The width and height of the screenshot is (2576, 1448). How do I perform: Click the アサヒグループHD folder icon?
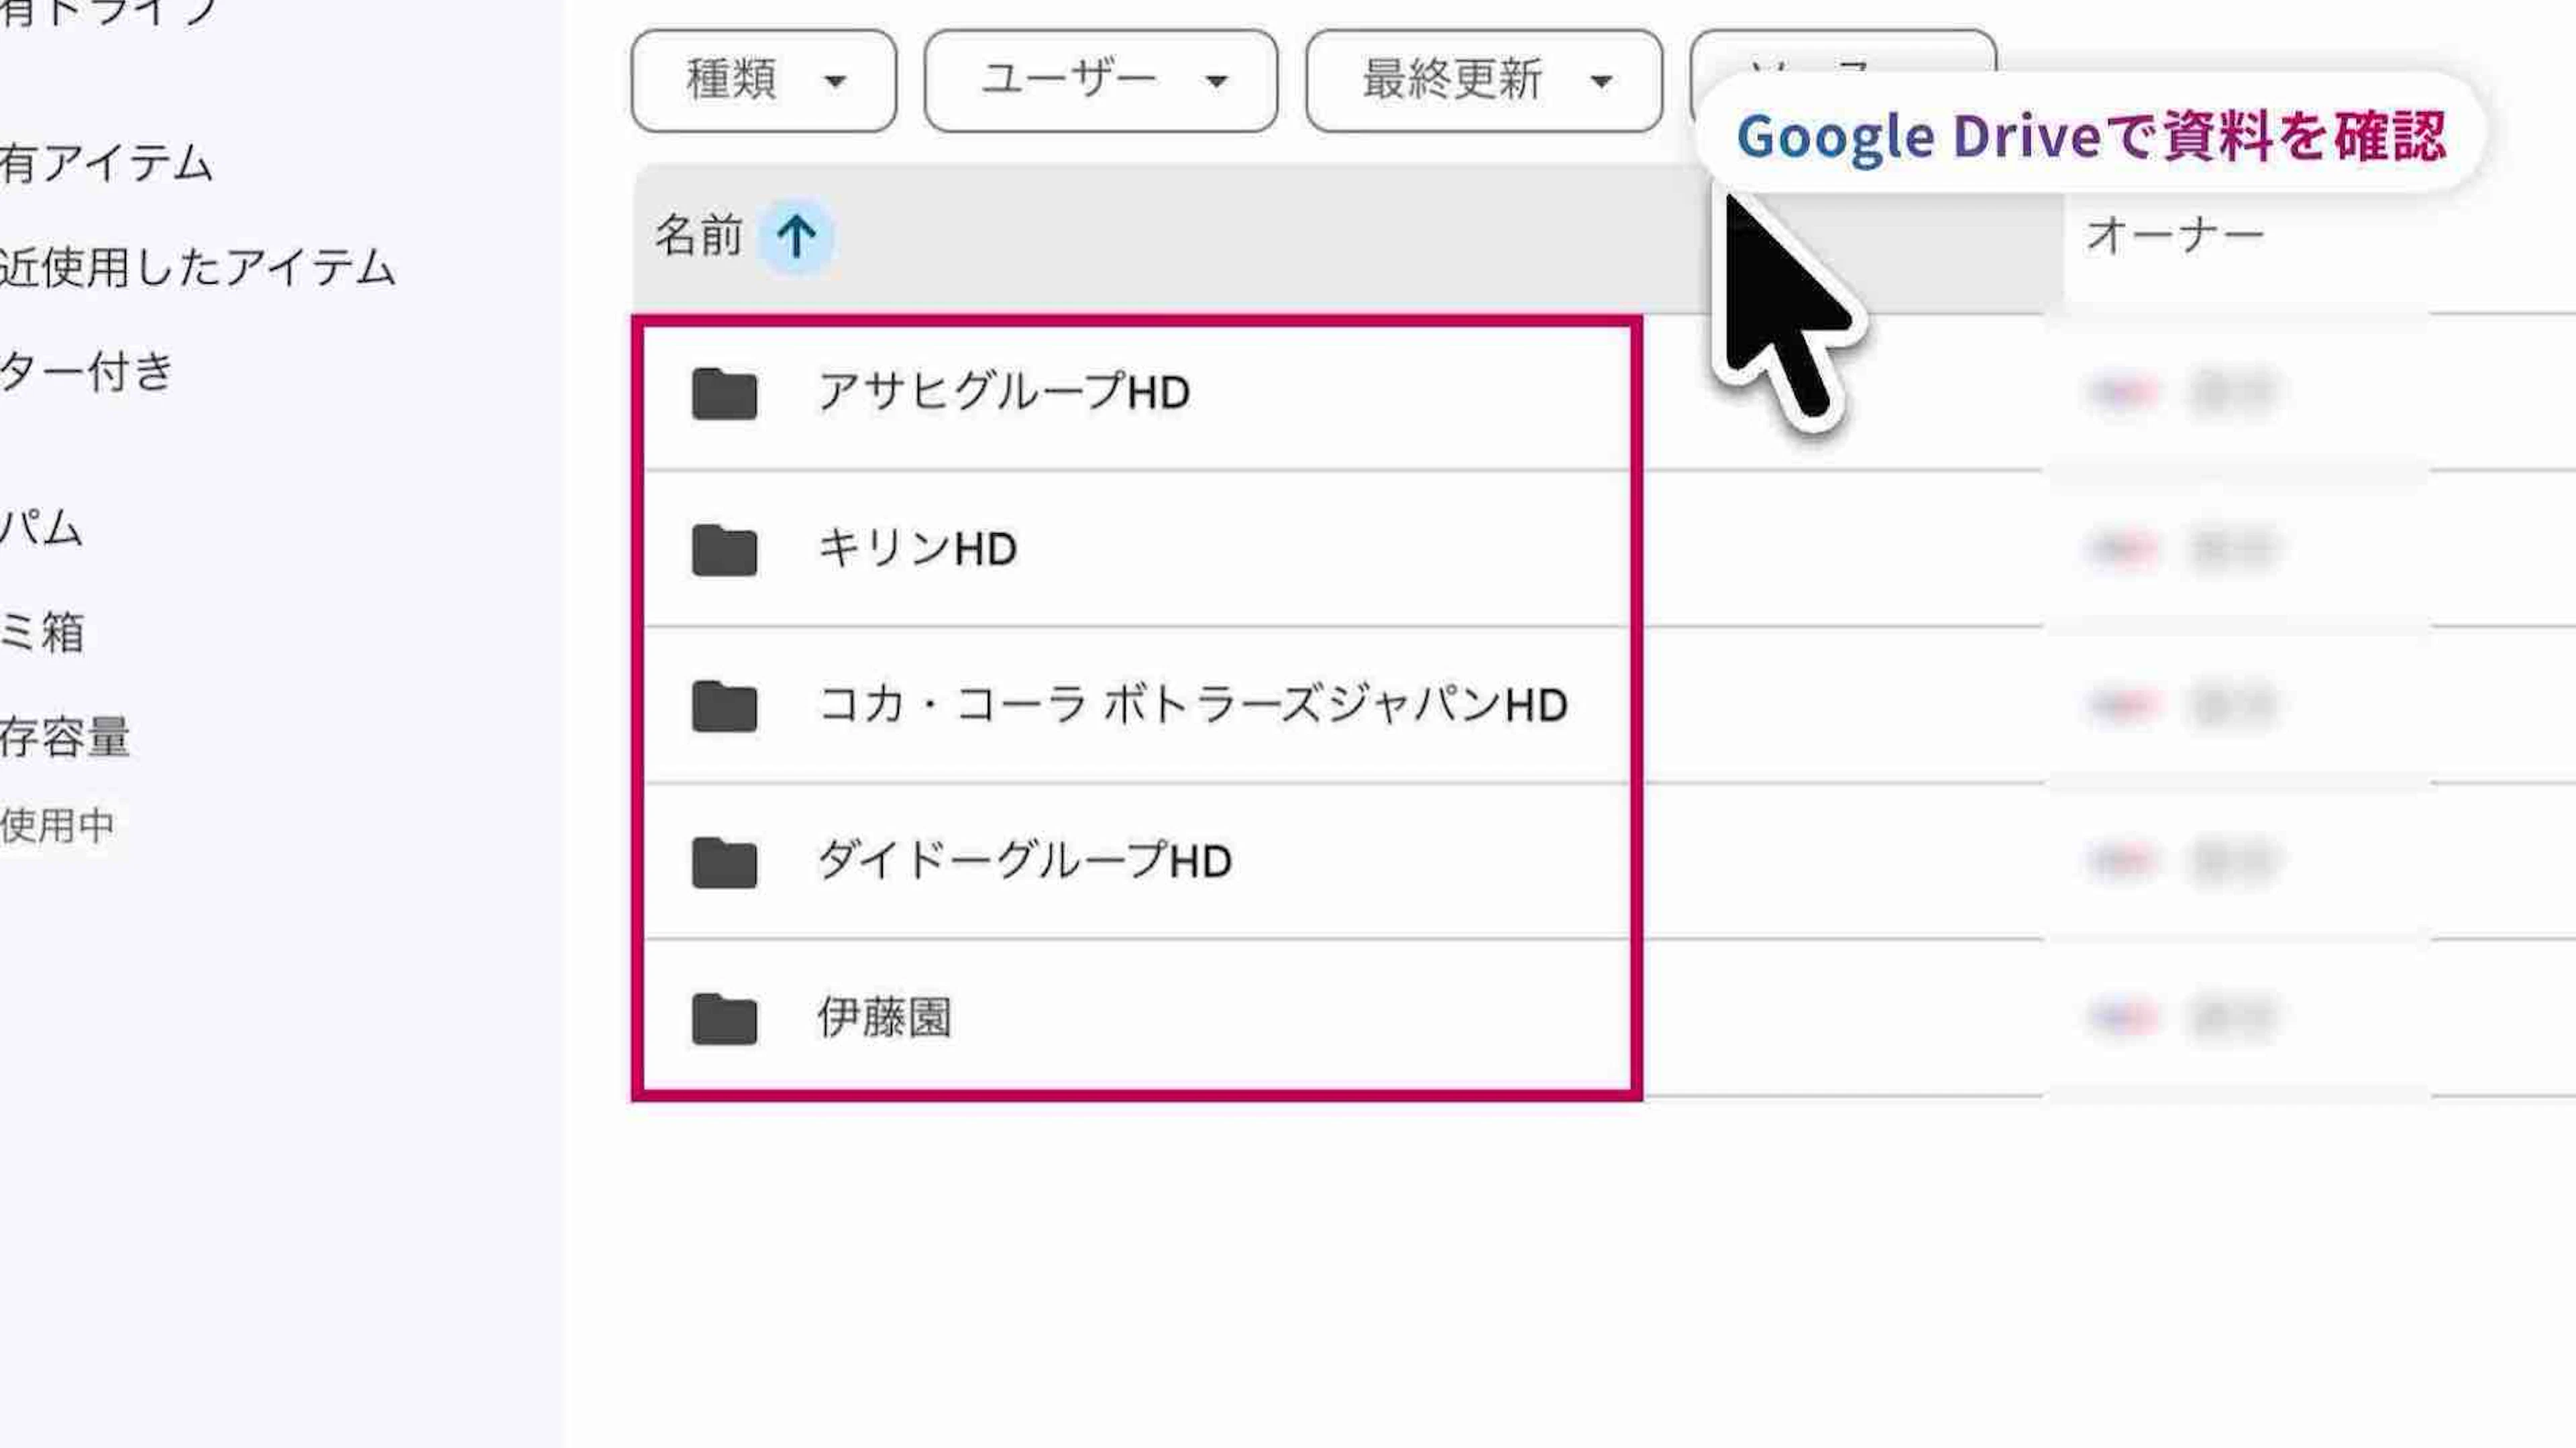[x=724, y=393]
